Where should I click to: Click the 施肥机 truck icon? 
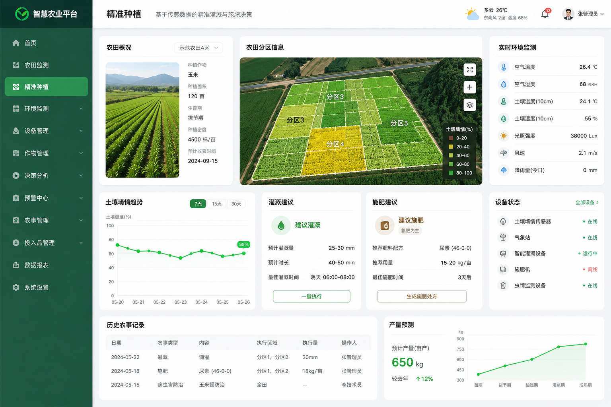[x=503, y=269]
